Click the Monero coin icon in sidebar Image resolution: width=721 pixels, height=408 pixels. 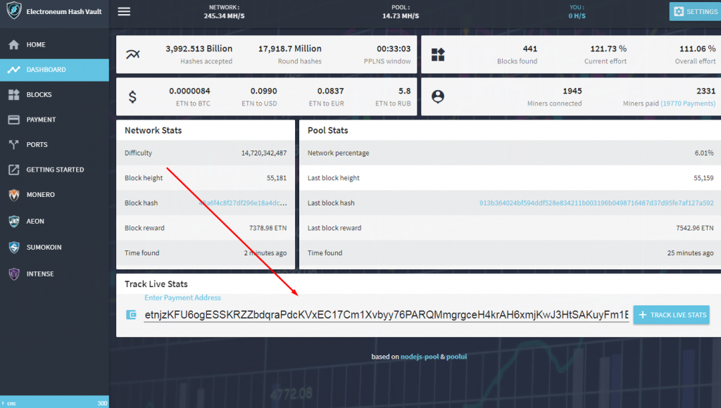tap(13, 195)
